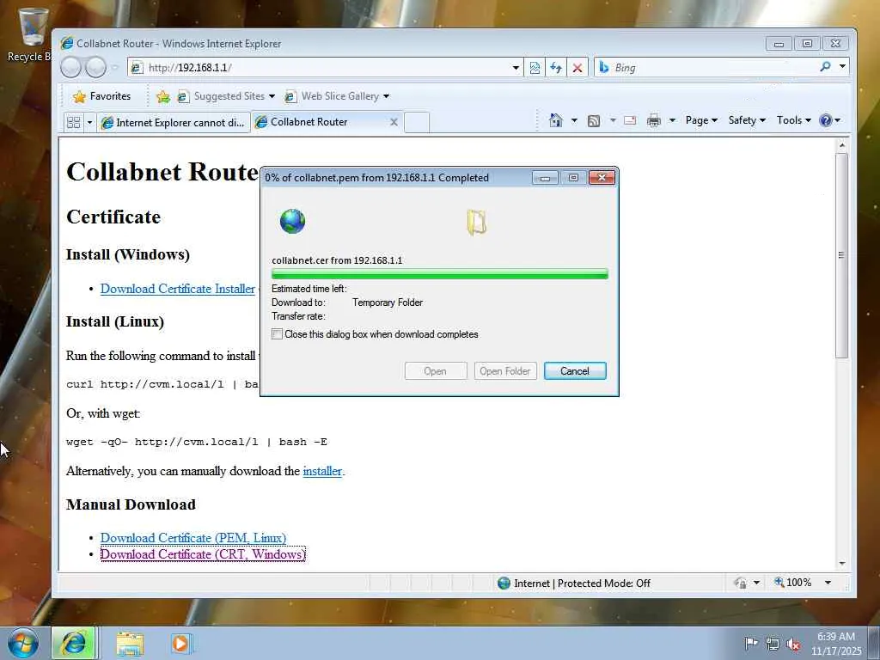Click the Internet Explorer taskbar icon
Image resolution: width=880 pixels, height=660 pixels.
74,643
